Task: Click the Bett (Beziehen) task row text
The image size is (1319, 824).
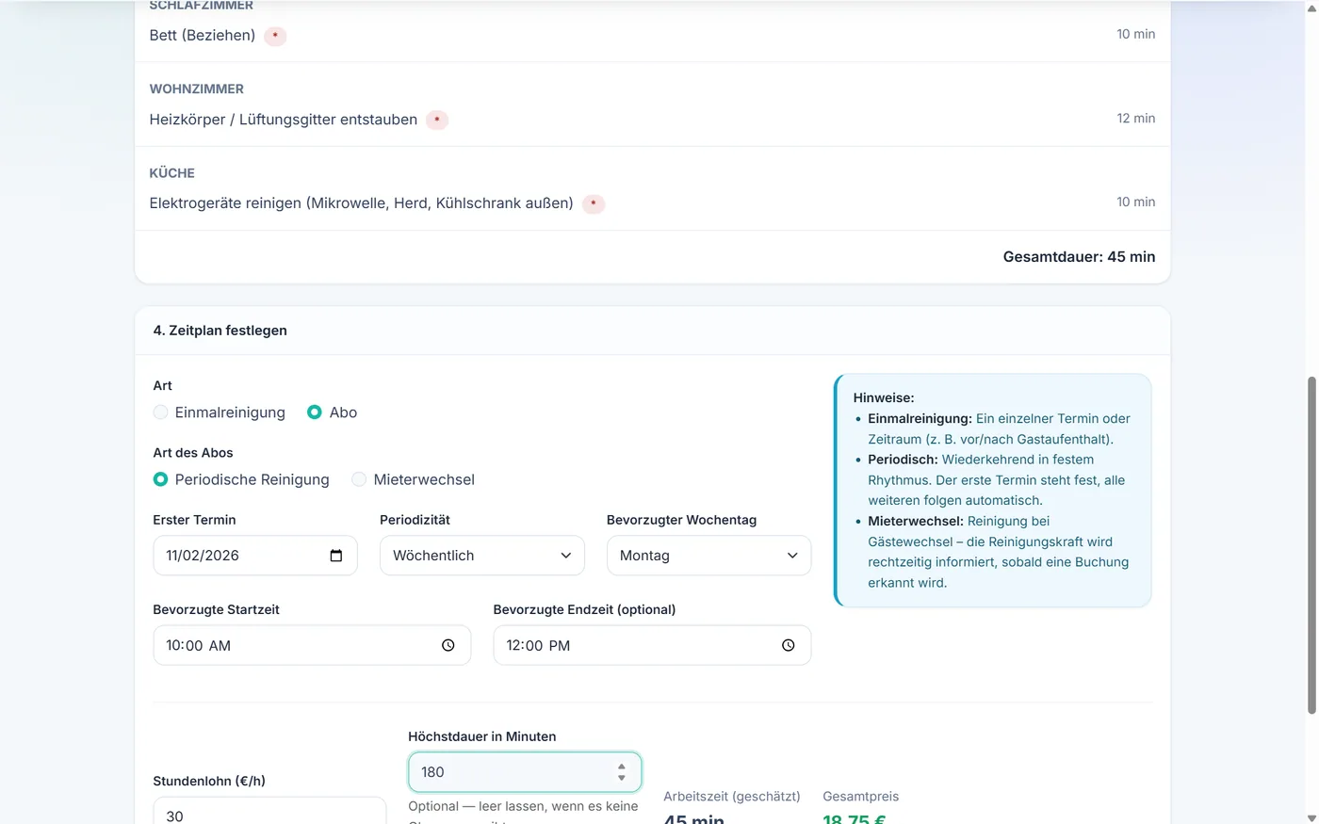Action: (203, 35)
